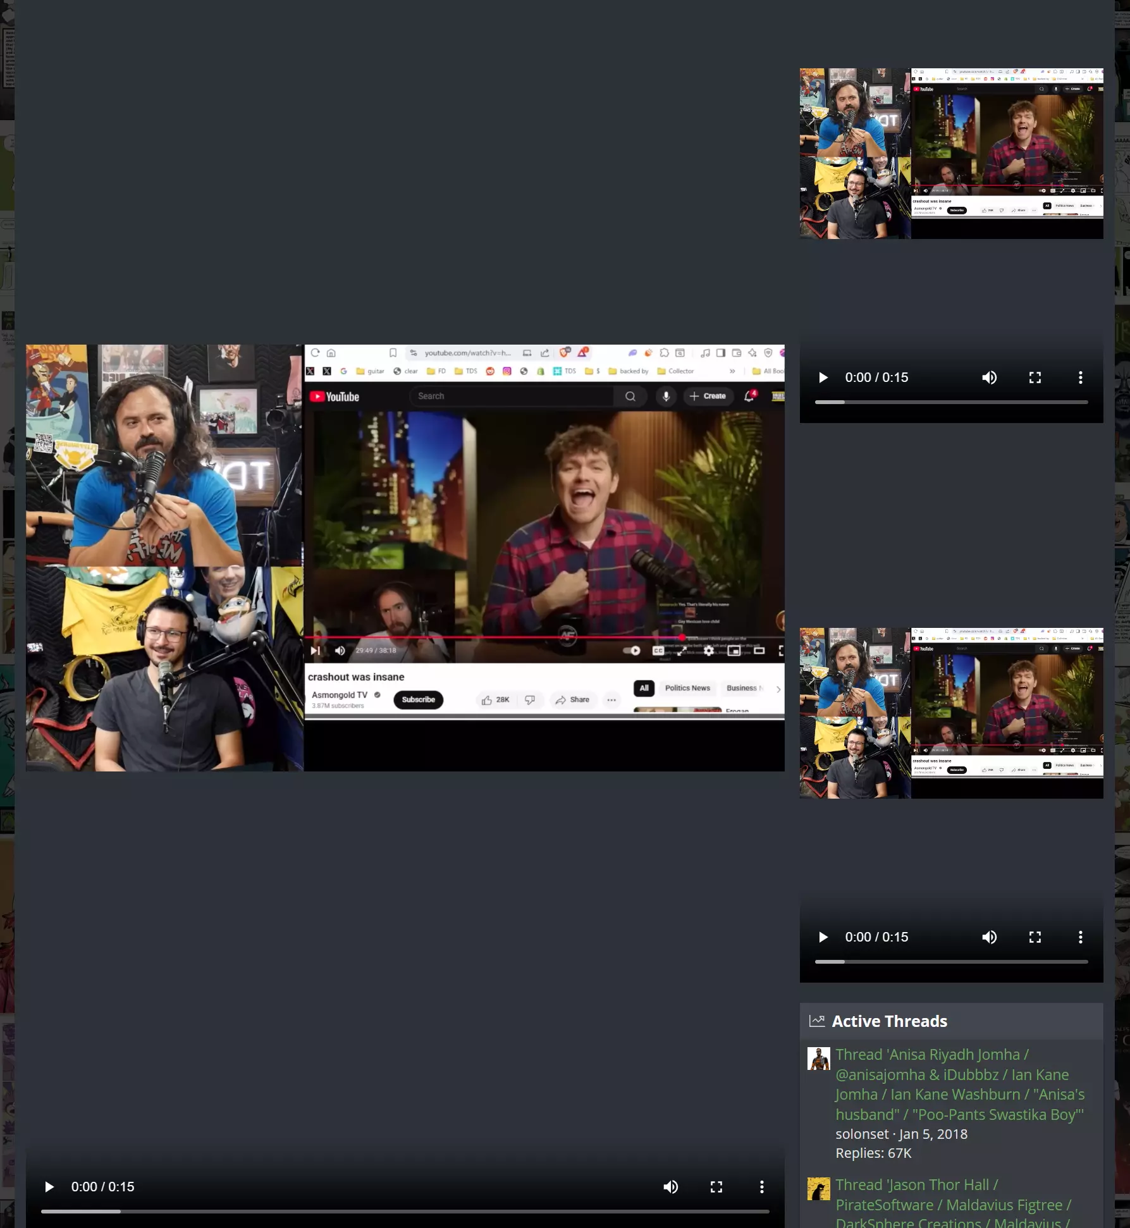Open avatar beside the Anisa Riyadh Jomha thread
Viewport: 1130px width, 1228px height.
click(x=819, y=1059)
